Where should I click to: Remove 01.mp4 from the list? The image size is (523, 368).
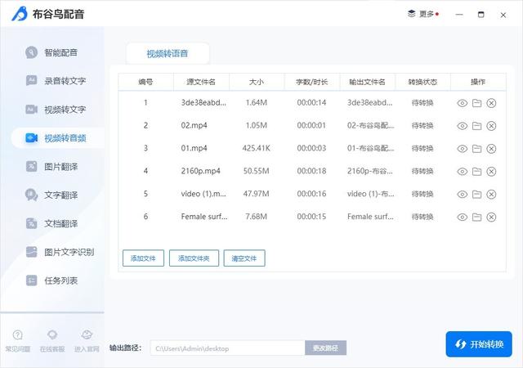[x=491, y=149]
